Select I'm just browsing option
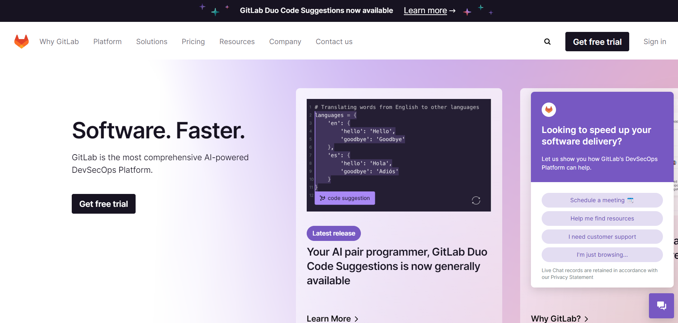 pyautogui.click(x=602, y=255)
